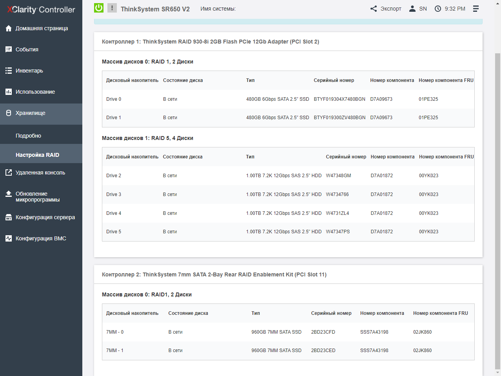Click the События events icon
The width and height of the screenshot is (501, 376).
click(x=9, y=49)
